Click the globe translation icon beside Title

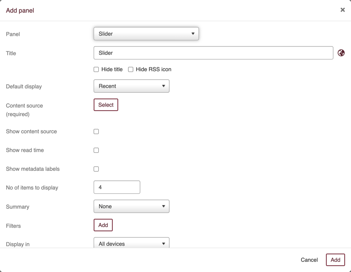pos(341,53)
